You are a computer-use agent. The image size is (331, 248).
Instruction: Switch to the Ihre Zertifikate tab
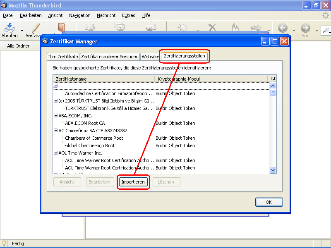click(63, 57)
